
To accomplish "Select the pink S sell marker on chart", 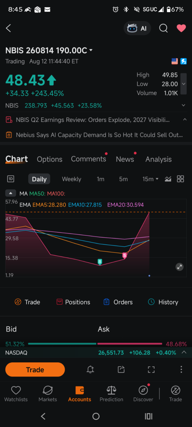I will pos(125,255).
